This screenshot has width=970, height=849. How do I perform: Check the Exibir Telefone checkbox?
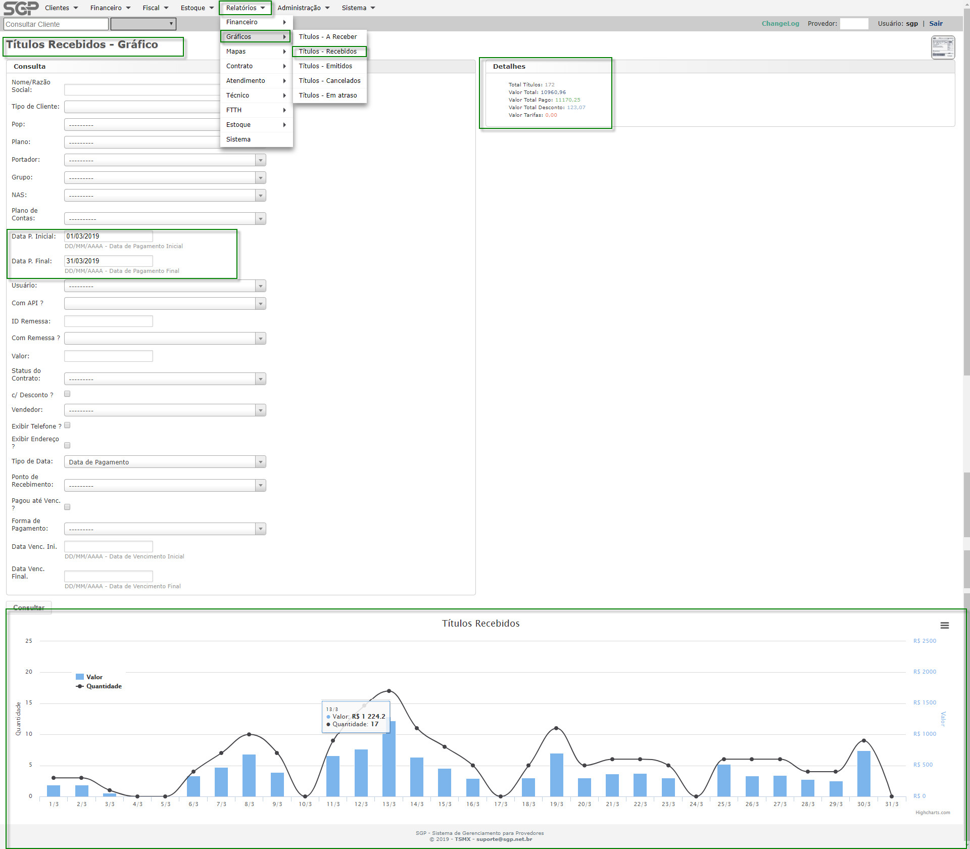pyautogui.click(x=67, y=426)
